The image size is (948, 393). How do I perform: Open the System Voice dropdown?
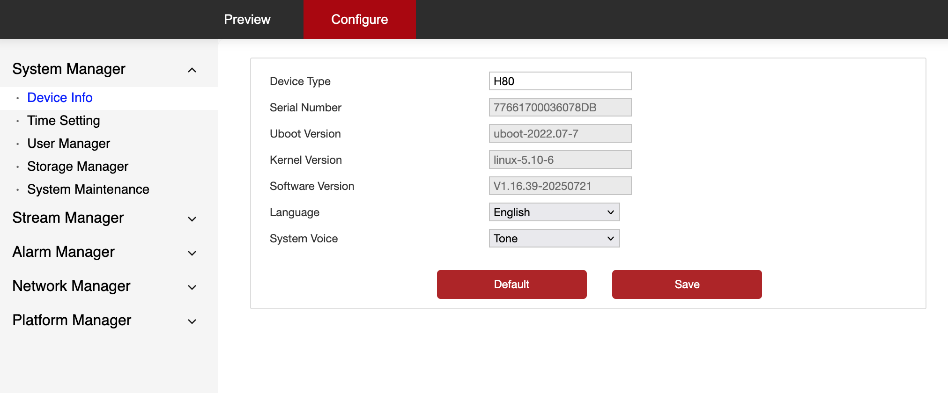[554, 239]
